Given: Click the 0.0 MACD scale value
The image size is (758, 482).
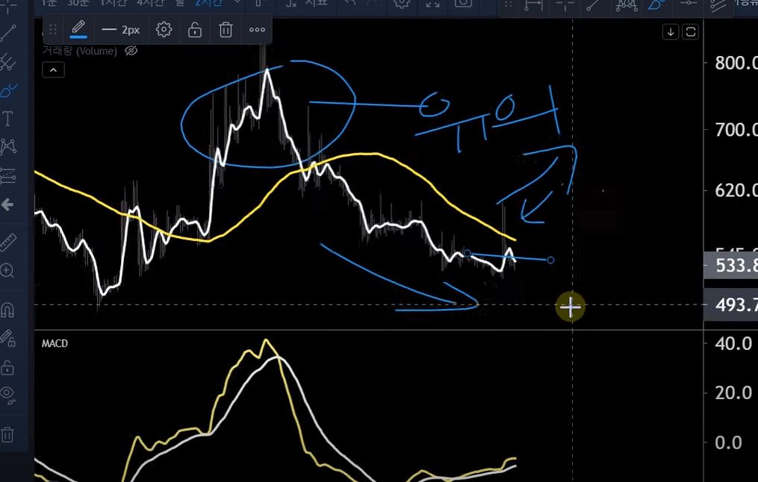Looking at the screenshot, I should click(728, 442).
